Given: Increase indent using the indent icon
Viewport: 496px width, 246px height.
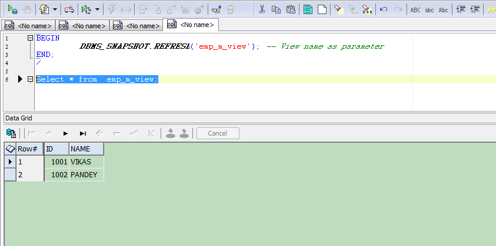Looking at the screenshot, I should 461,9.
